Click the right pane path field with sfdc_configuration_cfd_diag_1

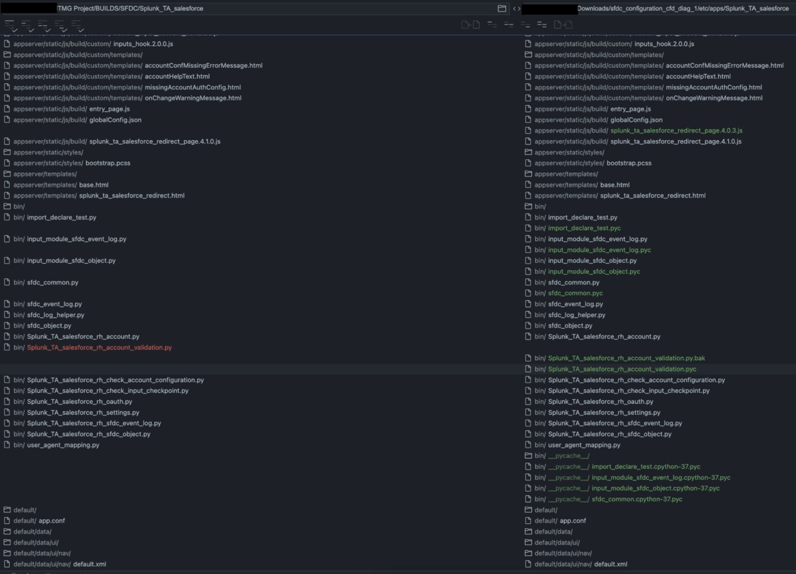pos(658,9)
